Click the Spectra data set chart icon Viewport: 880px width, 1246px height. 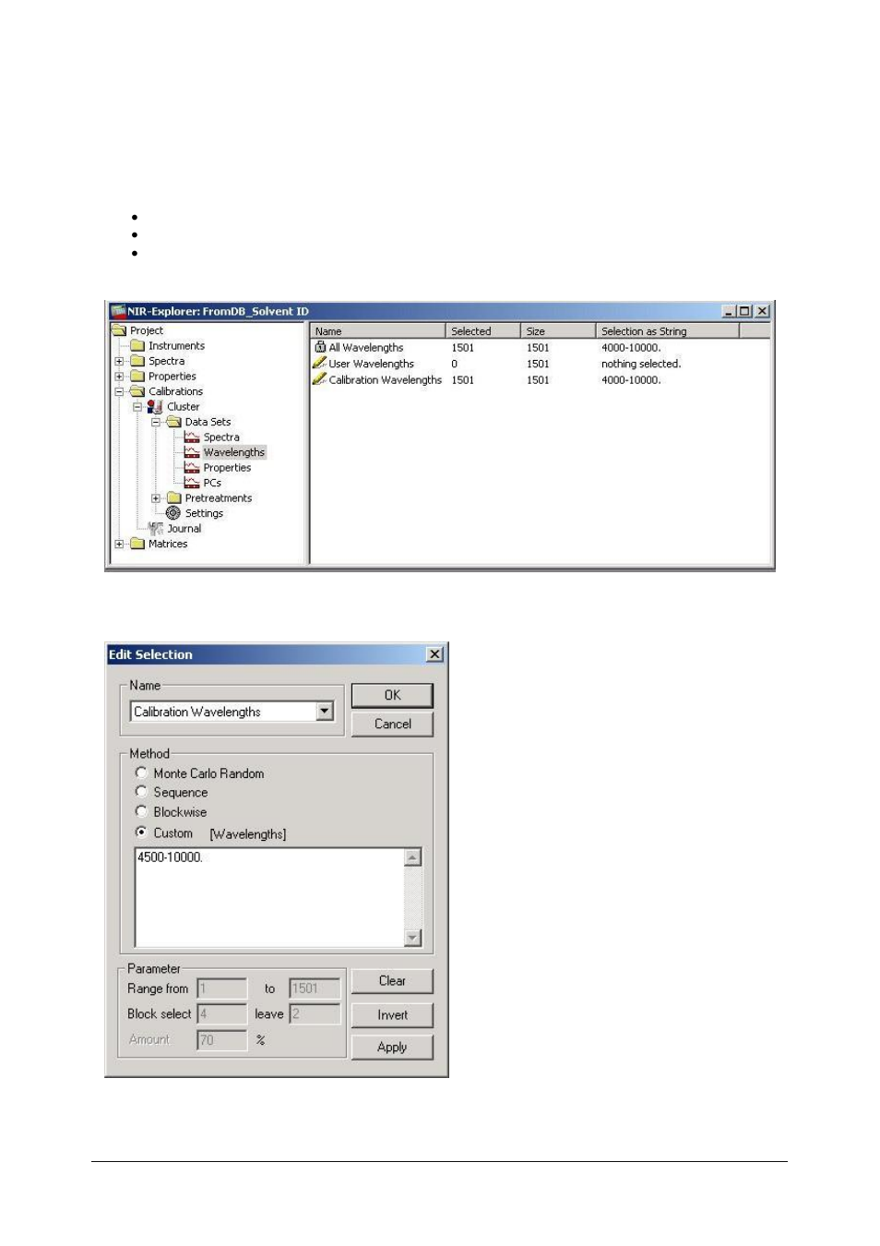pyautogui.click(x=192, y=437)
